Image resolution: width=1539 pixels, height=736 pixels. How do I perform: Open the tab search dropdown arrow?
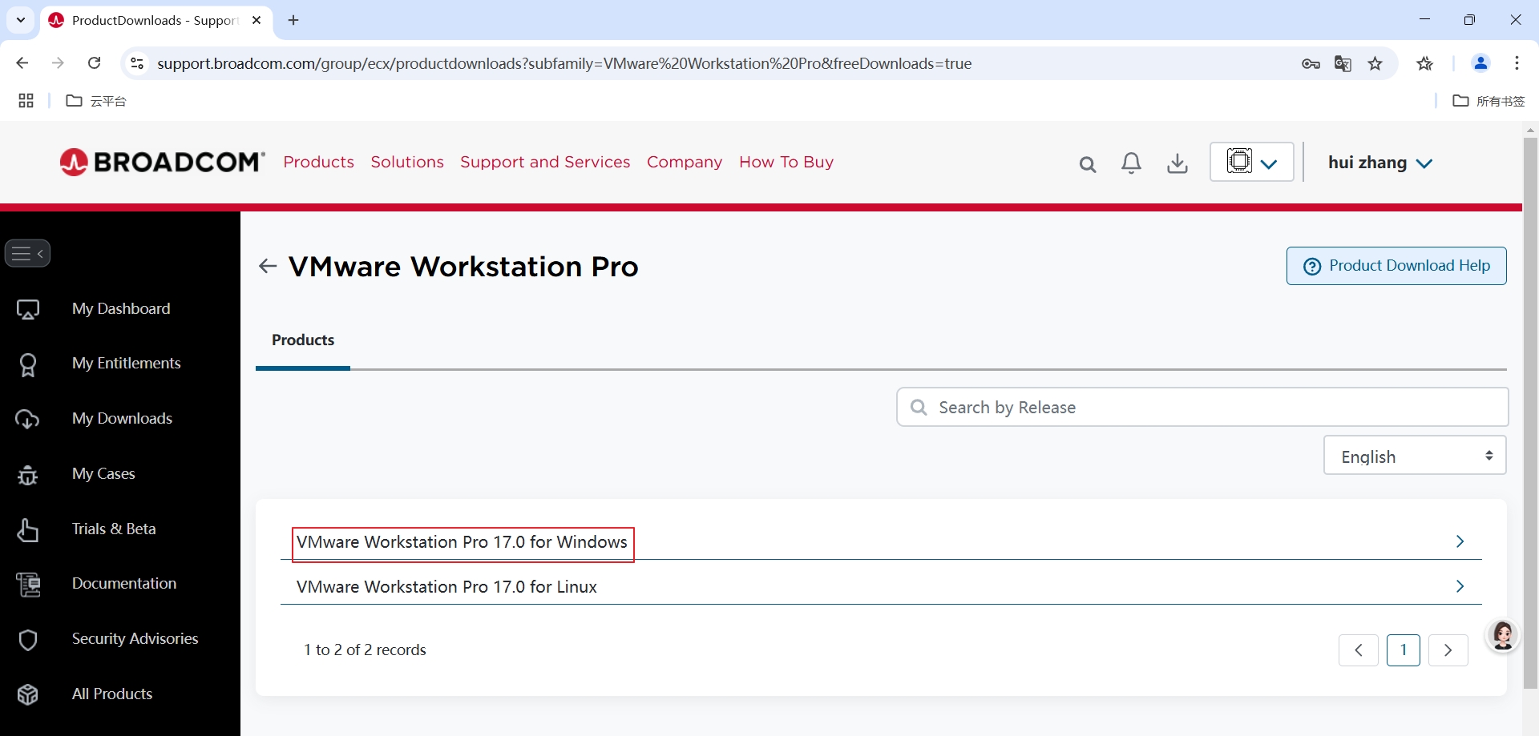[21, 20]
